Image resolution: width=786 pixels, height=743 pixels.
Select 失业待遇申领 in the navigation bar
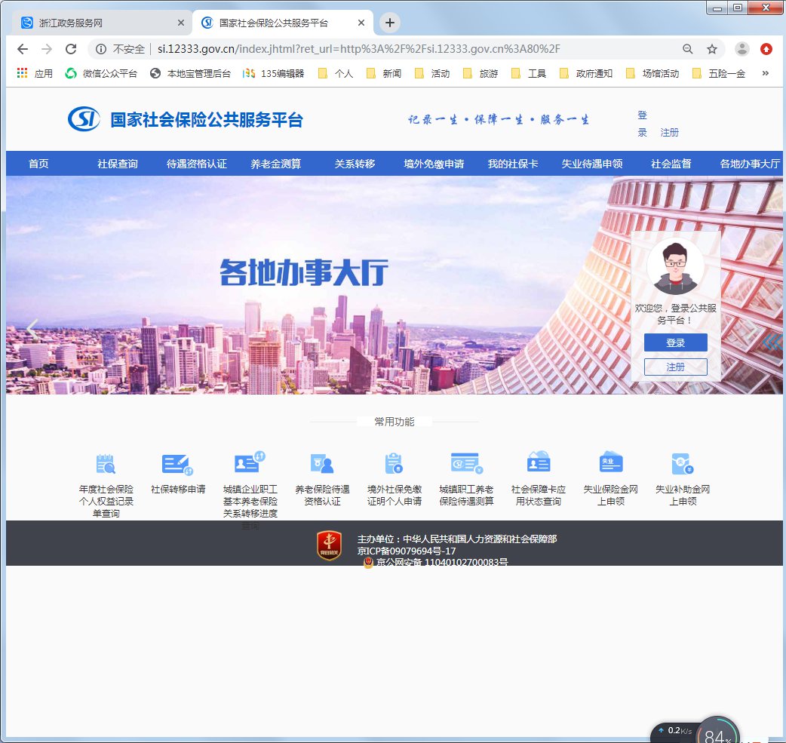click(x=592, y=164)
